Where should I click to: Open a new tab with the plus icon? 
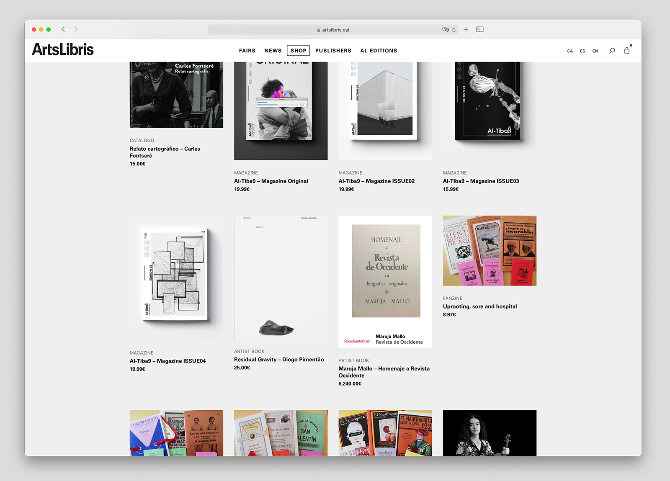pyautogui.click(x=466, y=29)
